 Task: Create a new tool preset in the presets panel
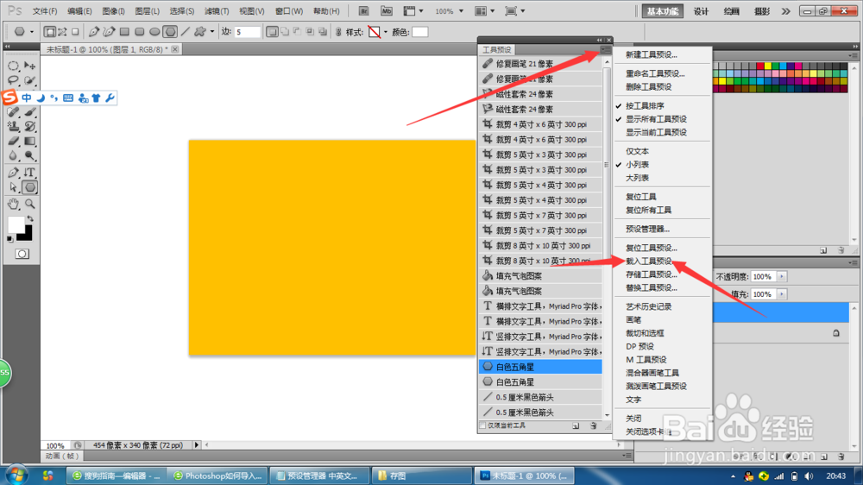tap(576, 425)
